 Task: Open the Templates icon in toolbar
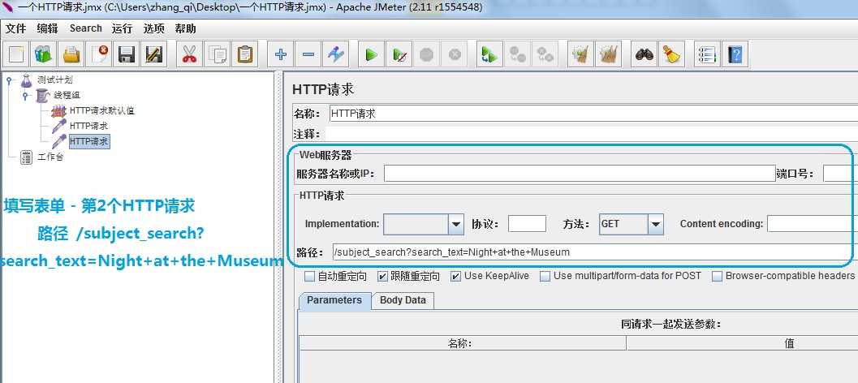[43, 54]
